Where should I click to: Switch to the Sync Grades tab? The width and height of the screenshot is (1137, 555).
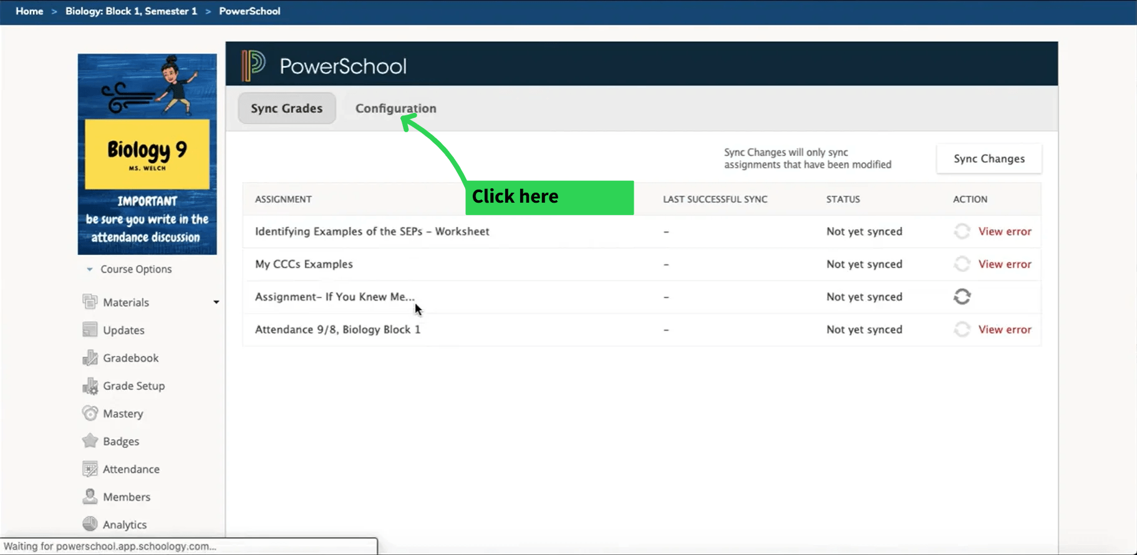(x=287, y=109)
